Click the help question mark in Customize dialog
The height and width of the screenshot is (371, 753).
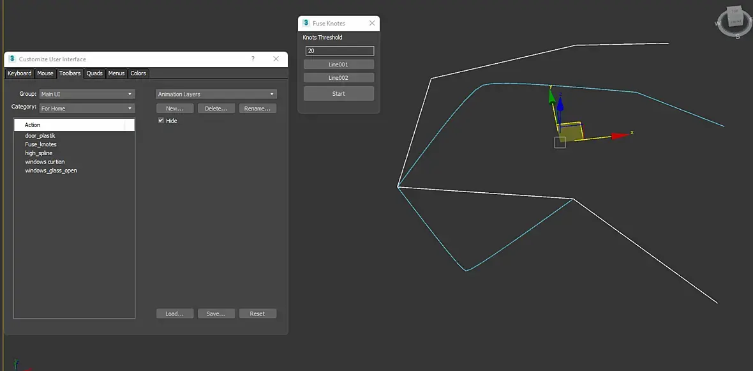click(253, 59)
